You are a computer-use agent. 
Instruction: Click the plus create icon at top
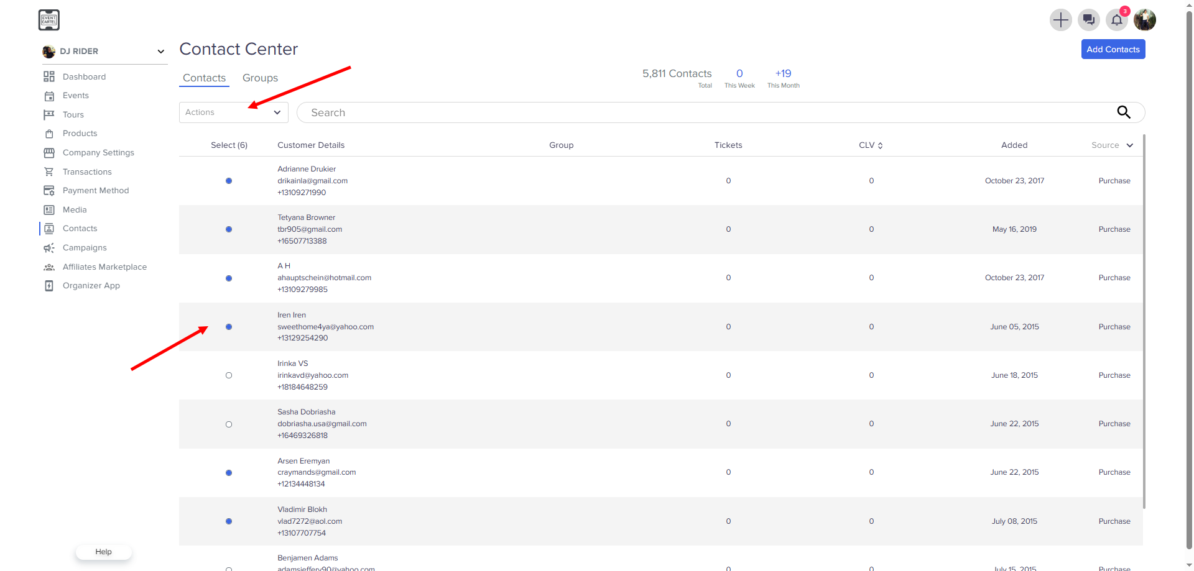point(1060,20)
